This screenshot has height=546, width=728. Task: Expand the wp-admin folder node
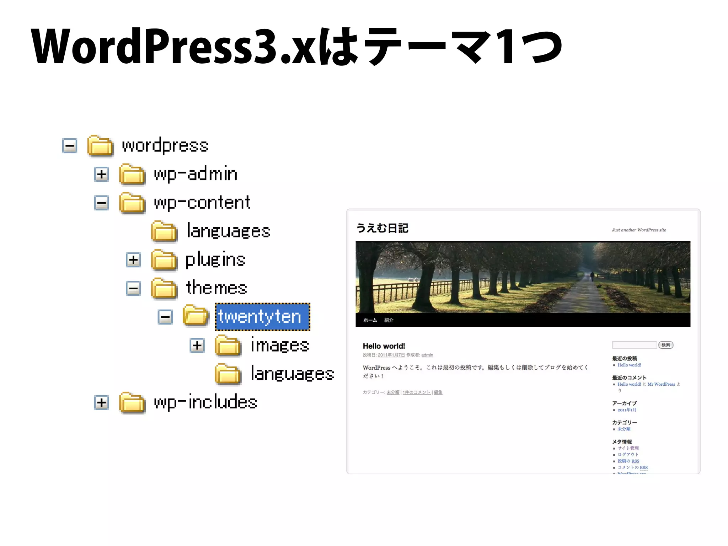tap(102, 174)
